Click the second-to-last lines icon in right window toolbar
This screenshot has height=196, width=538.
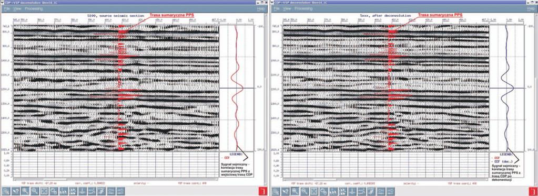tap(381, 191)
